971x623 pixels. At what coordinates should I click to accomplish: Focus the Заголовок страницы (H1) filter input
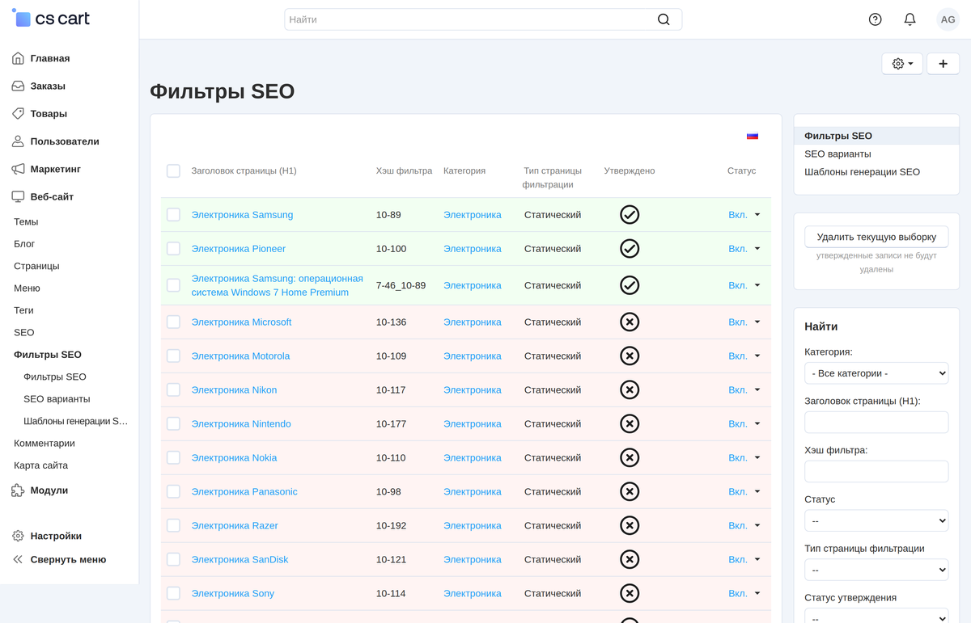coord(876,423)
